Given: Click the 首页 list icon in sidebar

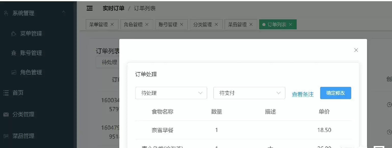Looking at the screenshot, I should (6, 93).
